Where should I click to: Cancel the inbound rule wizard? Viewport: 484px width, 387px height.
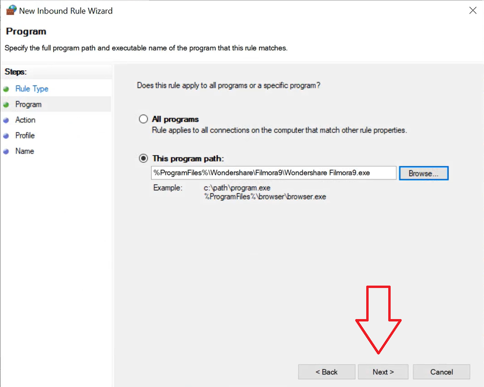tap(441, 372)
